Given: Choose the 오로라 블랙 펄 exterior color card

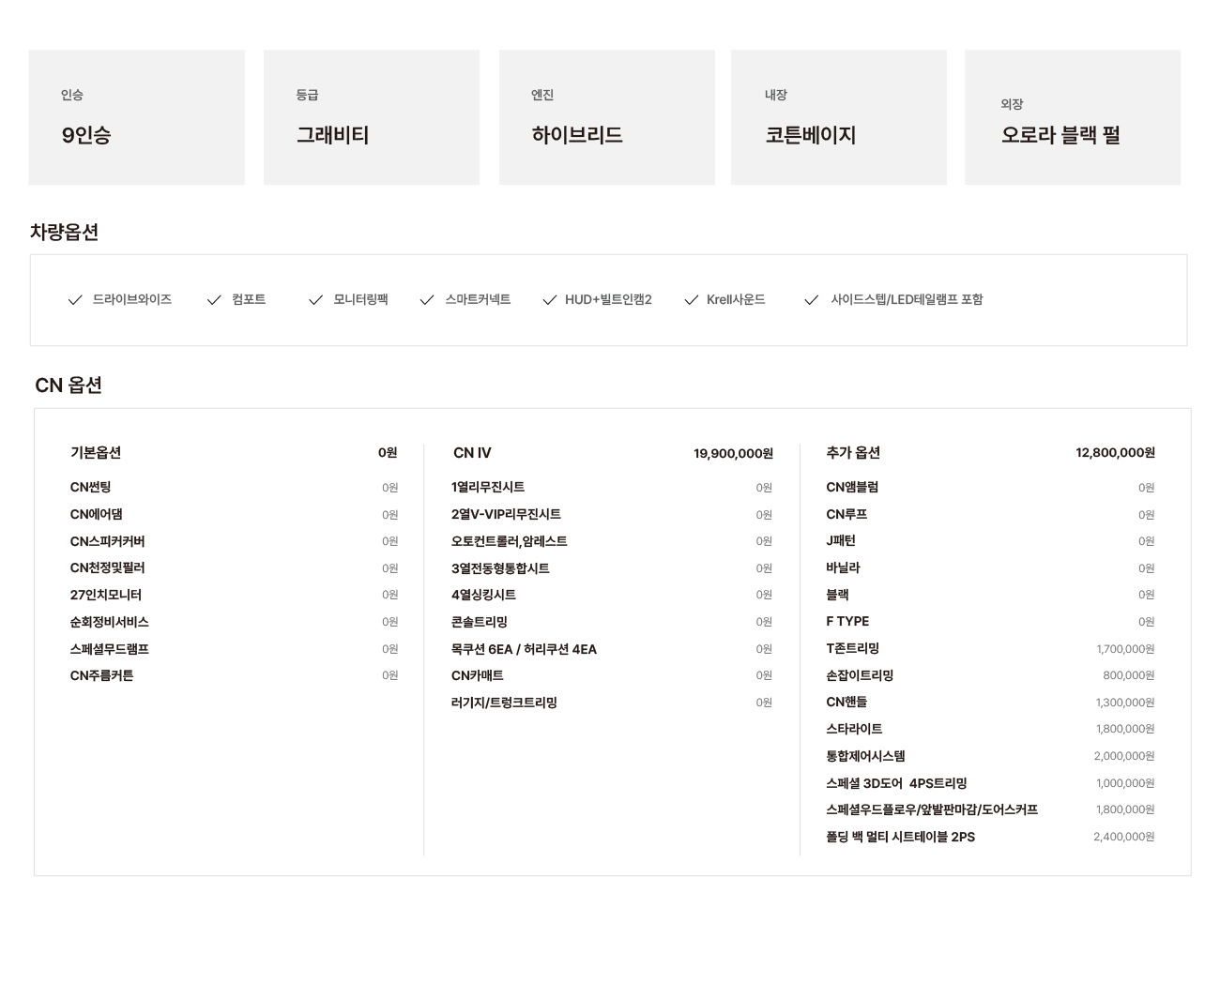Looking at the screenshot, I should point(1072,117).
